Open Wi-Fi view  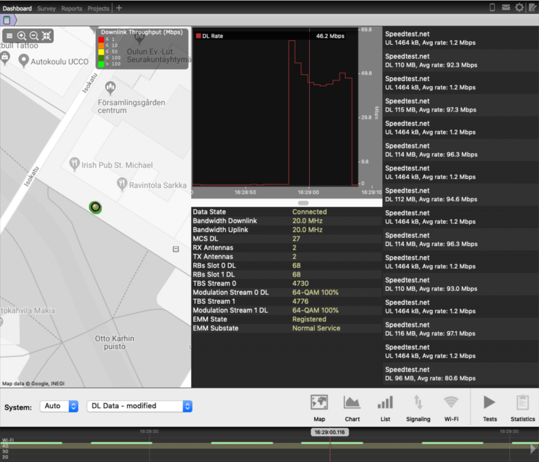(x=451, y=408)
